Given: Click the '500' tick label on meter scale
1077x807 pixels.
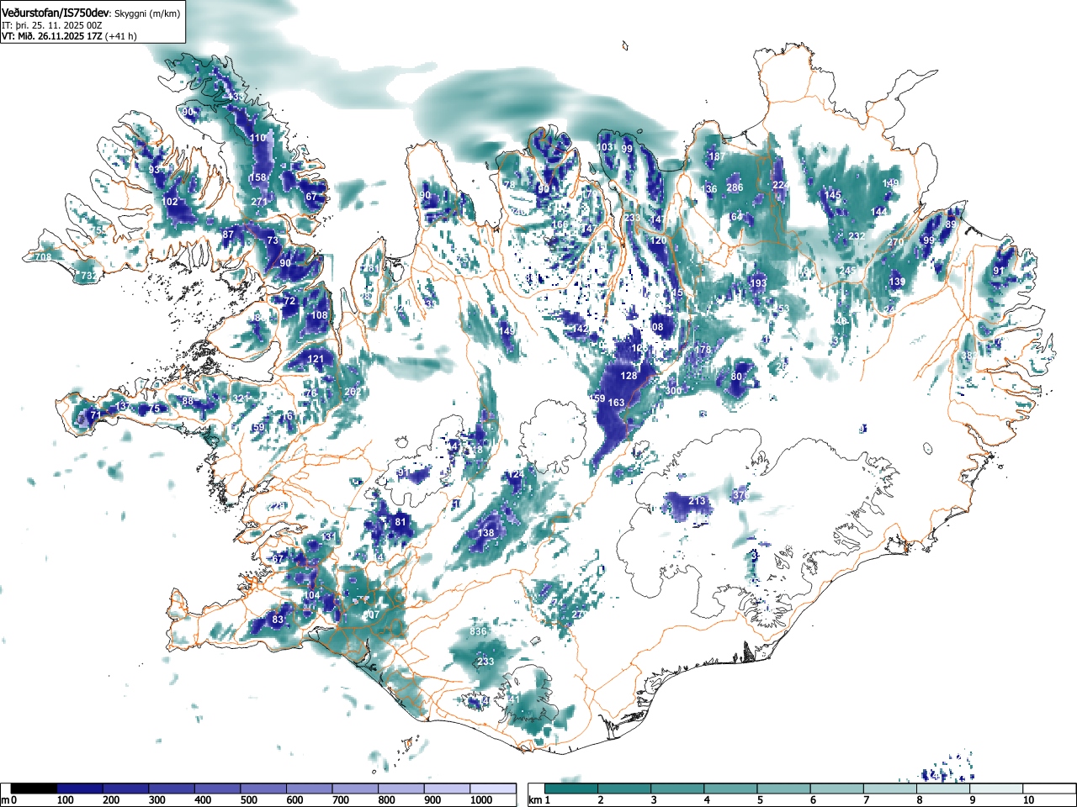Looking at the screenshot, I should coord(248,800).
